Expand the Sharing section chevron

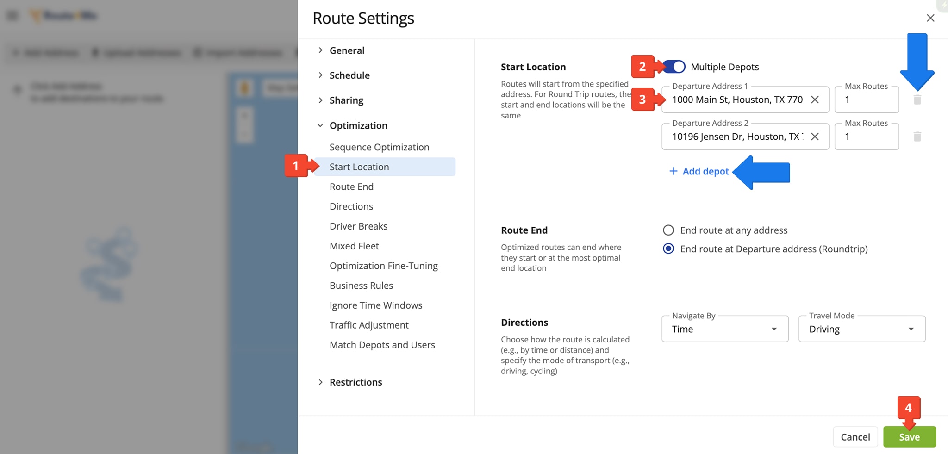point(320,100)
